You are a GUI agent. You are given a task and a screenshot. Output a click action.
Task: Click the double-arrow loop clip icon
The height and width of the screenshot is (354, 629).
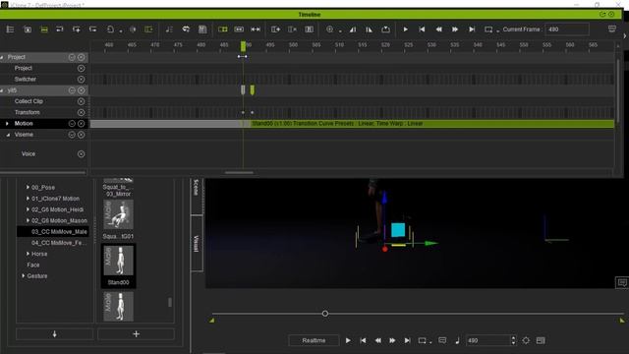tap(256, 29)
